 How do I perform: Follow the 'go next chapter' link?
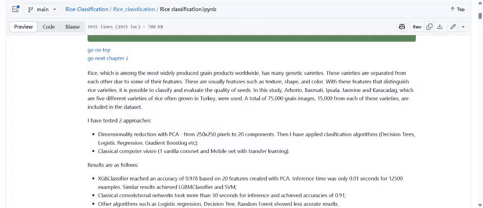[x=108, y=58]
